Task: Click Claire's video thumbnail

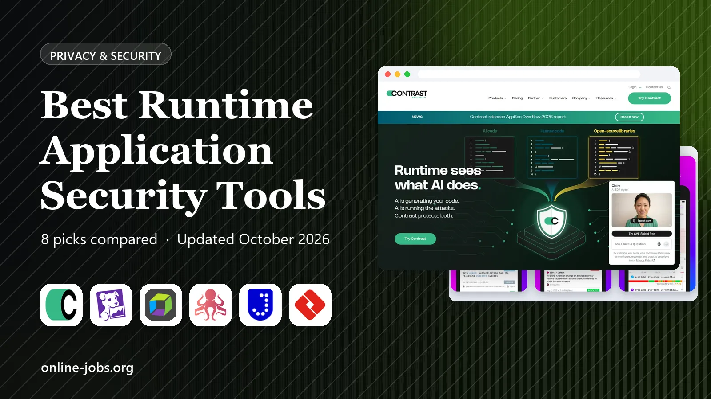Action: pos(642,210)
